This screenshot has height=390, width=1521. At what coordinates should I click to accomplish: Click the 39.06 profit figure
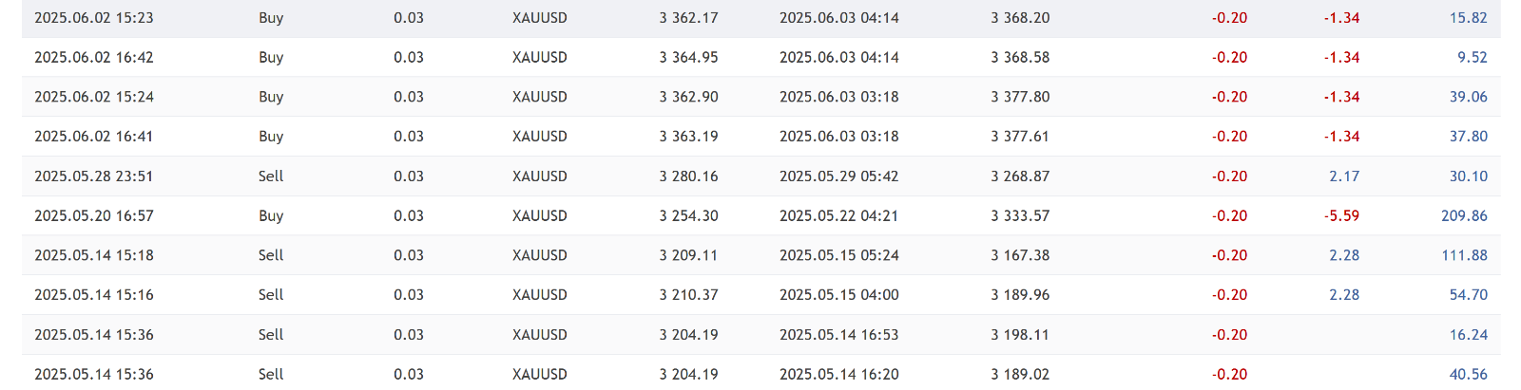[1468, 97]
